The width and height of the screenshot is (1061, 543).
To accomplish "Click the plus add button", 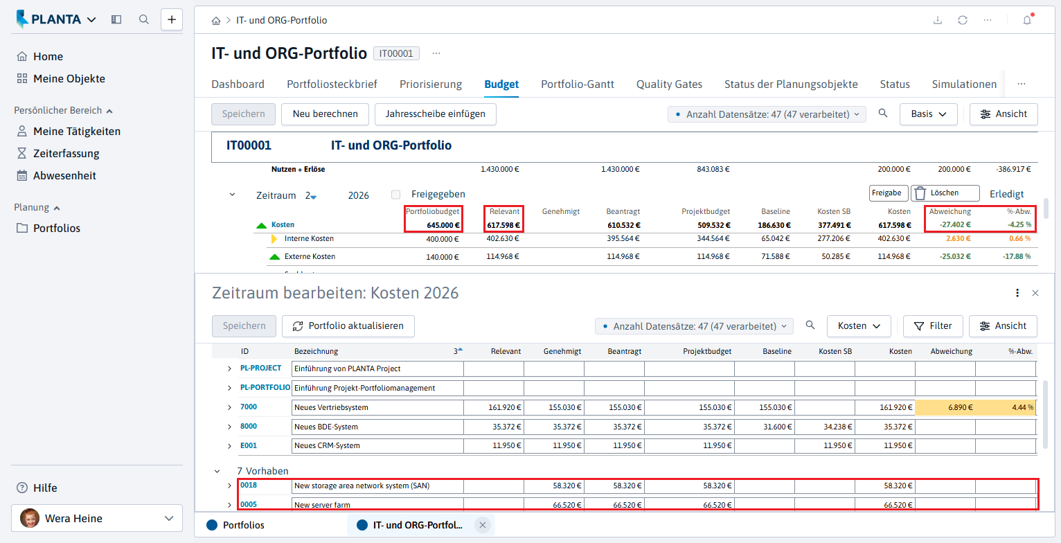I will [x=172, y=19].
